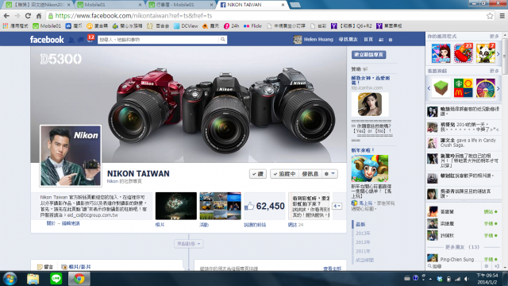Open the grass block game icon

[x=441, y=88]
